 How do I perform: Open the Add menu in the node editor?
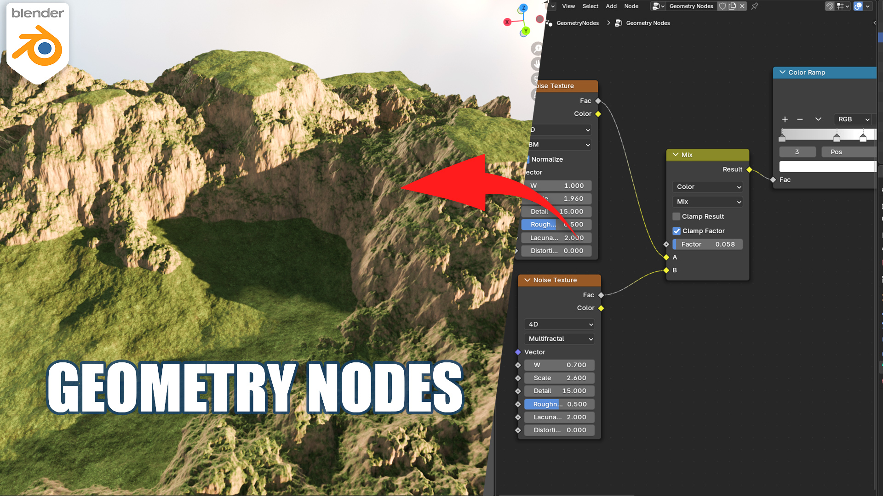(611, 6)
